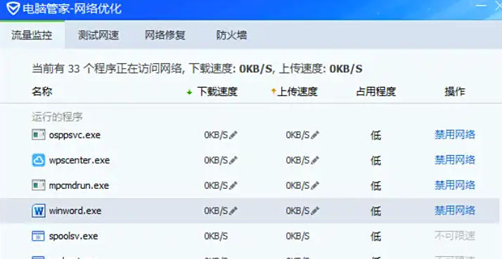Click the 运行的程序 group label

(58, 117)
